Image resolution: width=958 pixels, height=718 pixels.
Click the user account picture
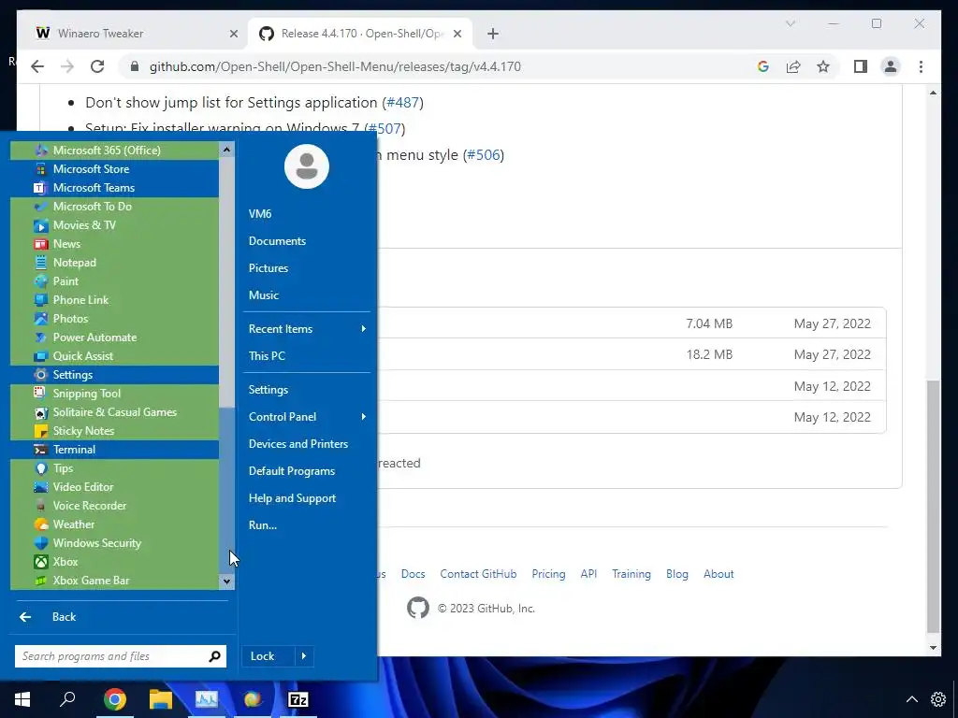(307, 166)
